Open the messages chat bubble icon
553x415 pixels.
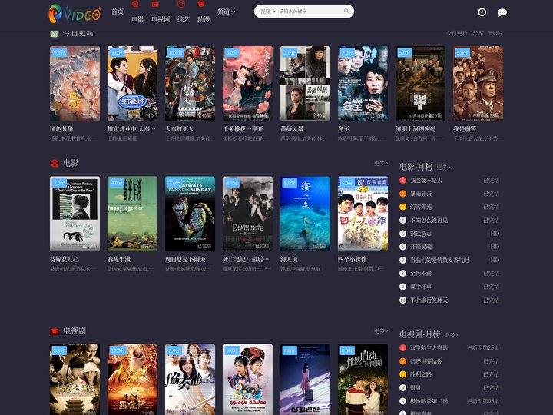coord(502,13)
